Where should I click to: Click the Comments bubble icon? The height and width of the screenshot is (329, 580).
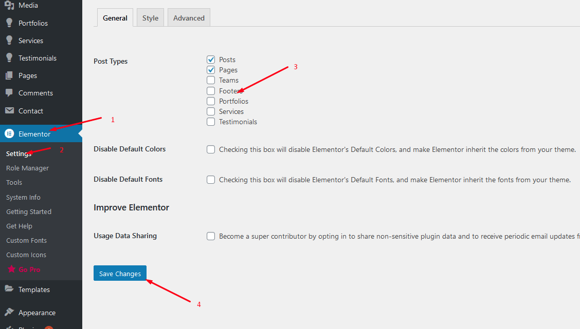click(x=9, y=93)
